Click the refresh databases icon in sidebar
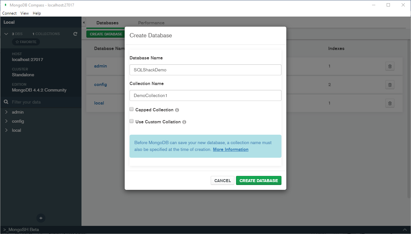This screenshot has width=411, height=234. tap(75, 34)
